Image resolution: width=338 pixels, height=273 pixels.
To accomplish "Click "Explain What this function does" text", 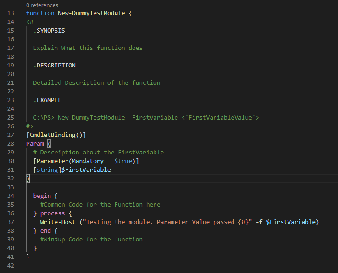I will 88,48.
